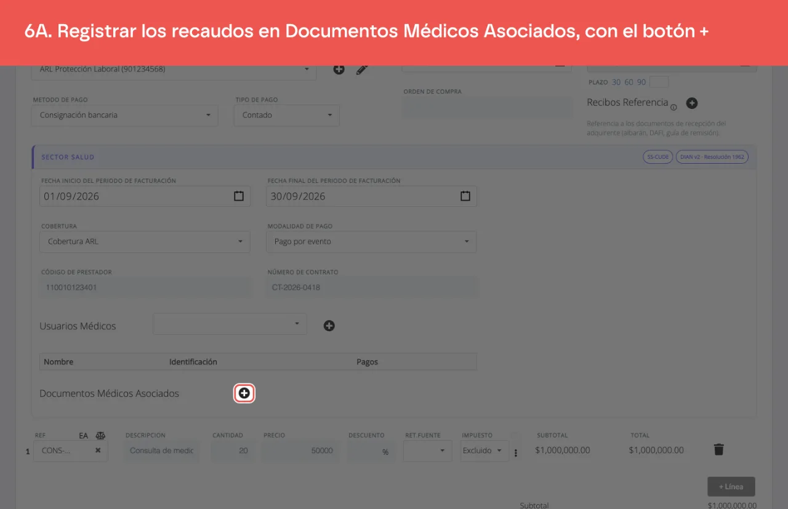The height and width of the screenshot is (509, 788).
Task: Set plazo to 30 days
Action: point(616,82)
